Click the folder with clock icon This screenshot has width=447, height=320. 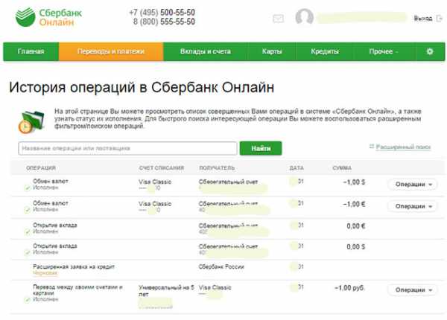click(31, 121)
